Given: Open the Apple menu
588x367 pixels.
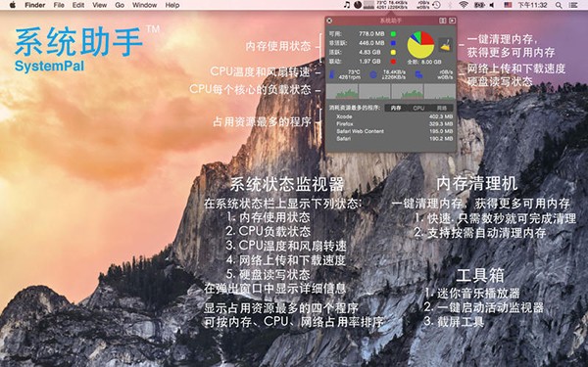Looking at the screenshot, I should [x=13, y=5].
